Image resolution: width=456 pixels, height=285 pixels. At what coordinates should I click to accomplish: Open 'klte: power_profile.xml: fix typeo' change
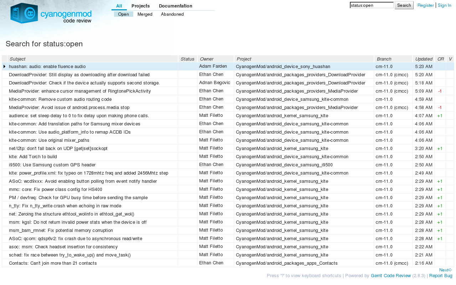(89, 173)
